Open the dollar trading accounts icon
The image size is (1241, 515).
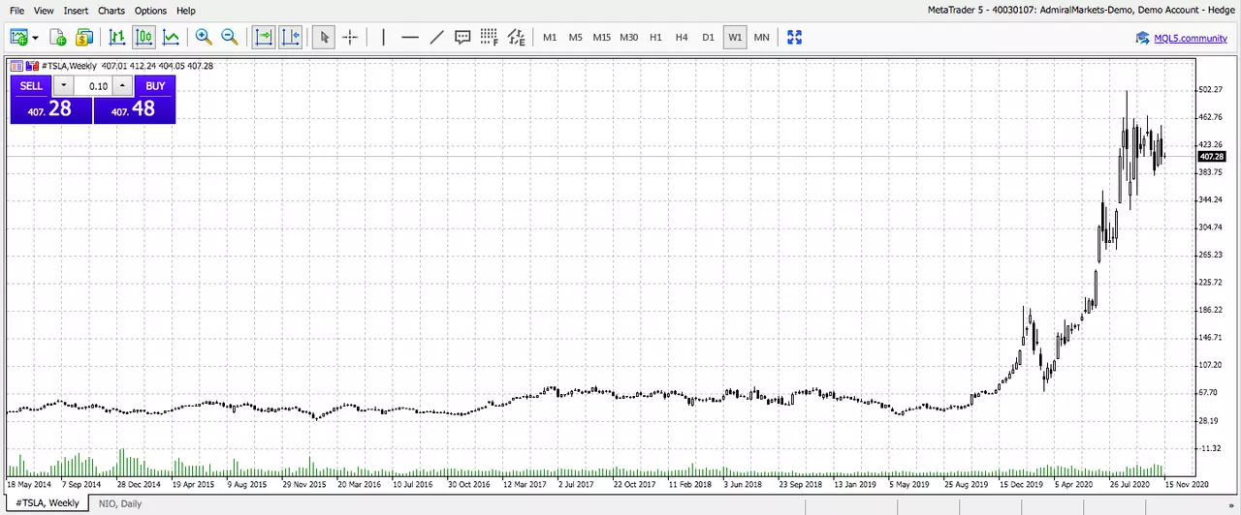pyautogui.click(x=83, y=38)
